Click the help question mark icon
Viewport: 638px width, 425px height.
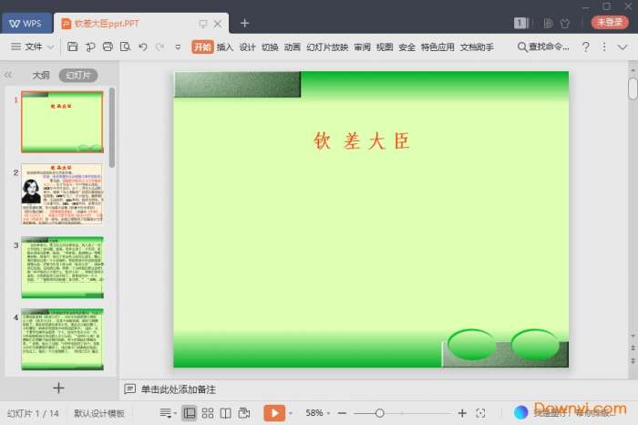tap(585, 47)
